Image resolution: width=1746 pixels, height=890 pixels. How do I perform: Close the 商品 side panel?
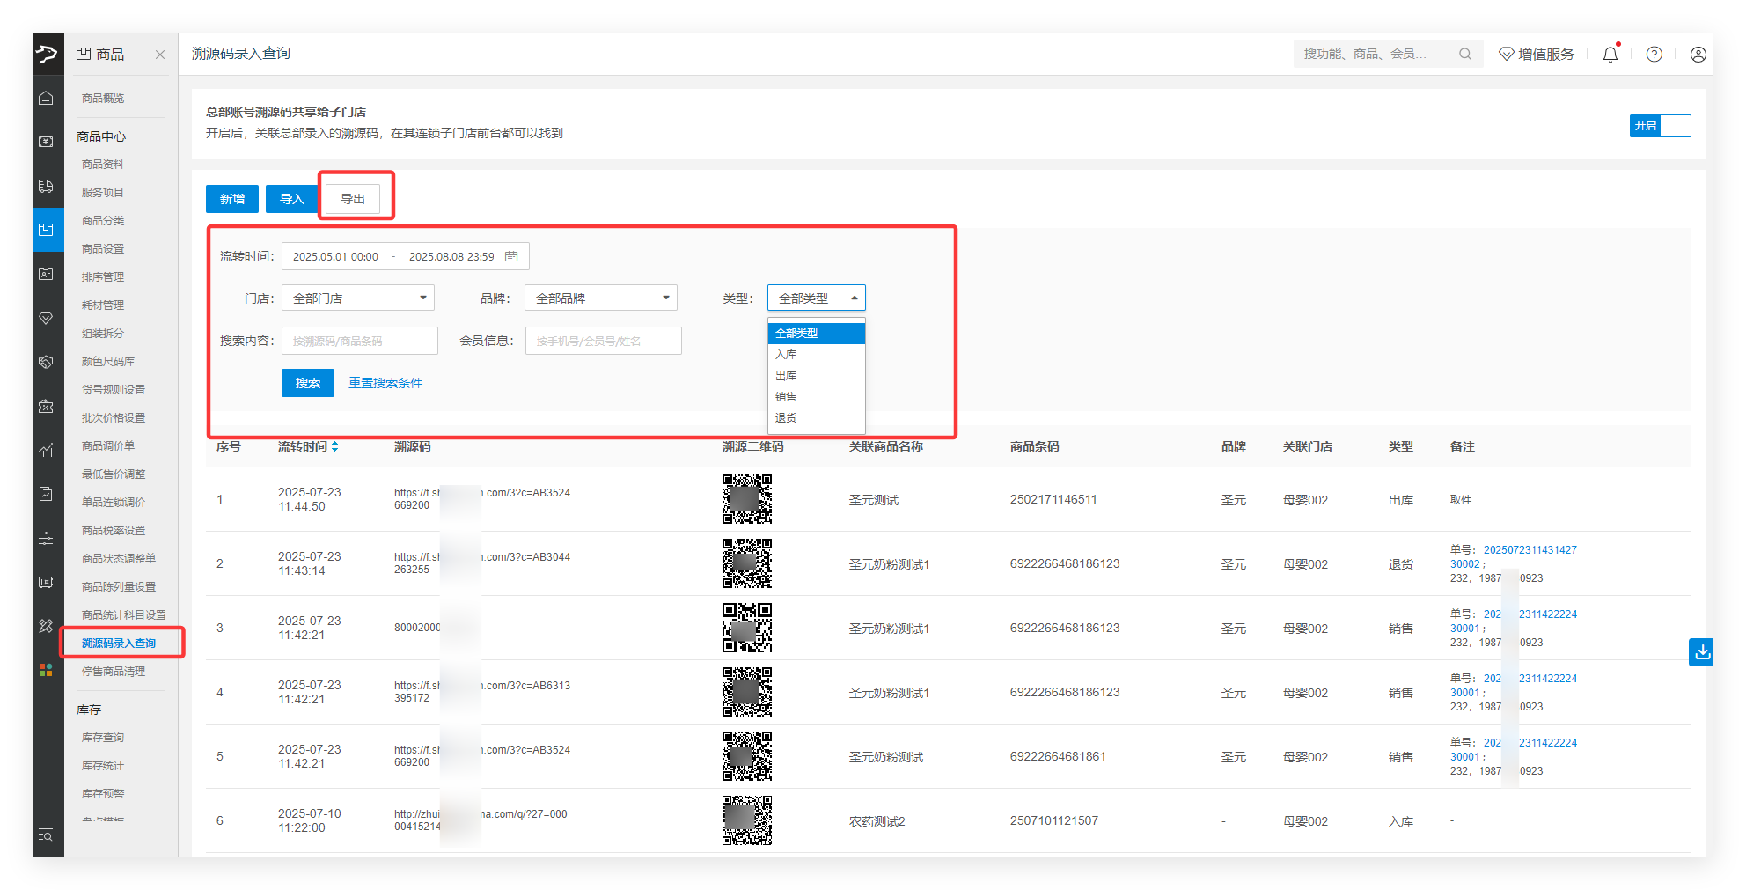pos(160,55)
